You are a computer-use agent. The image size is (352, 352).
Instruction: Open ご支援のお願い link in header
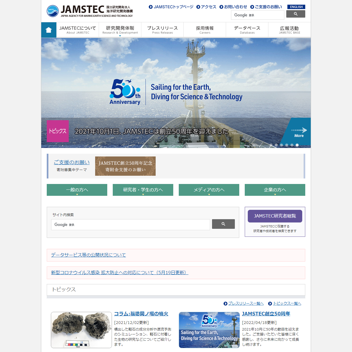tap(268, 7)
